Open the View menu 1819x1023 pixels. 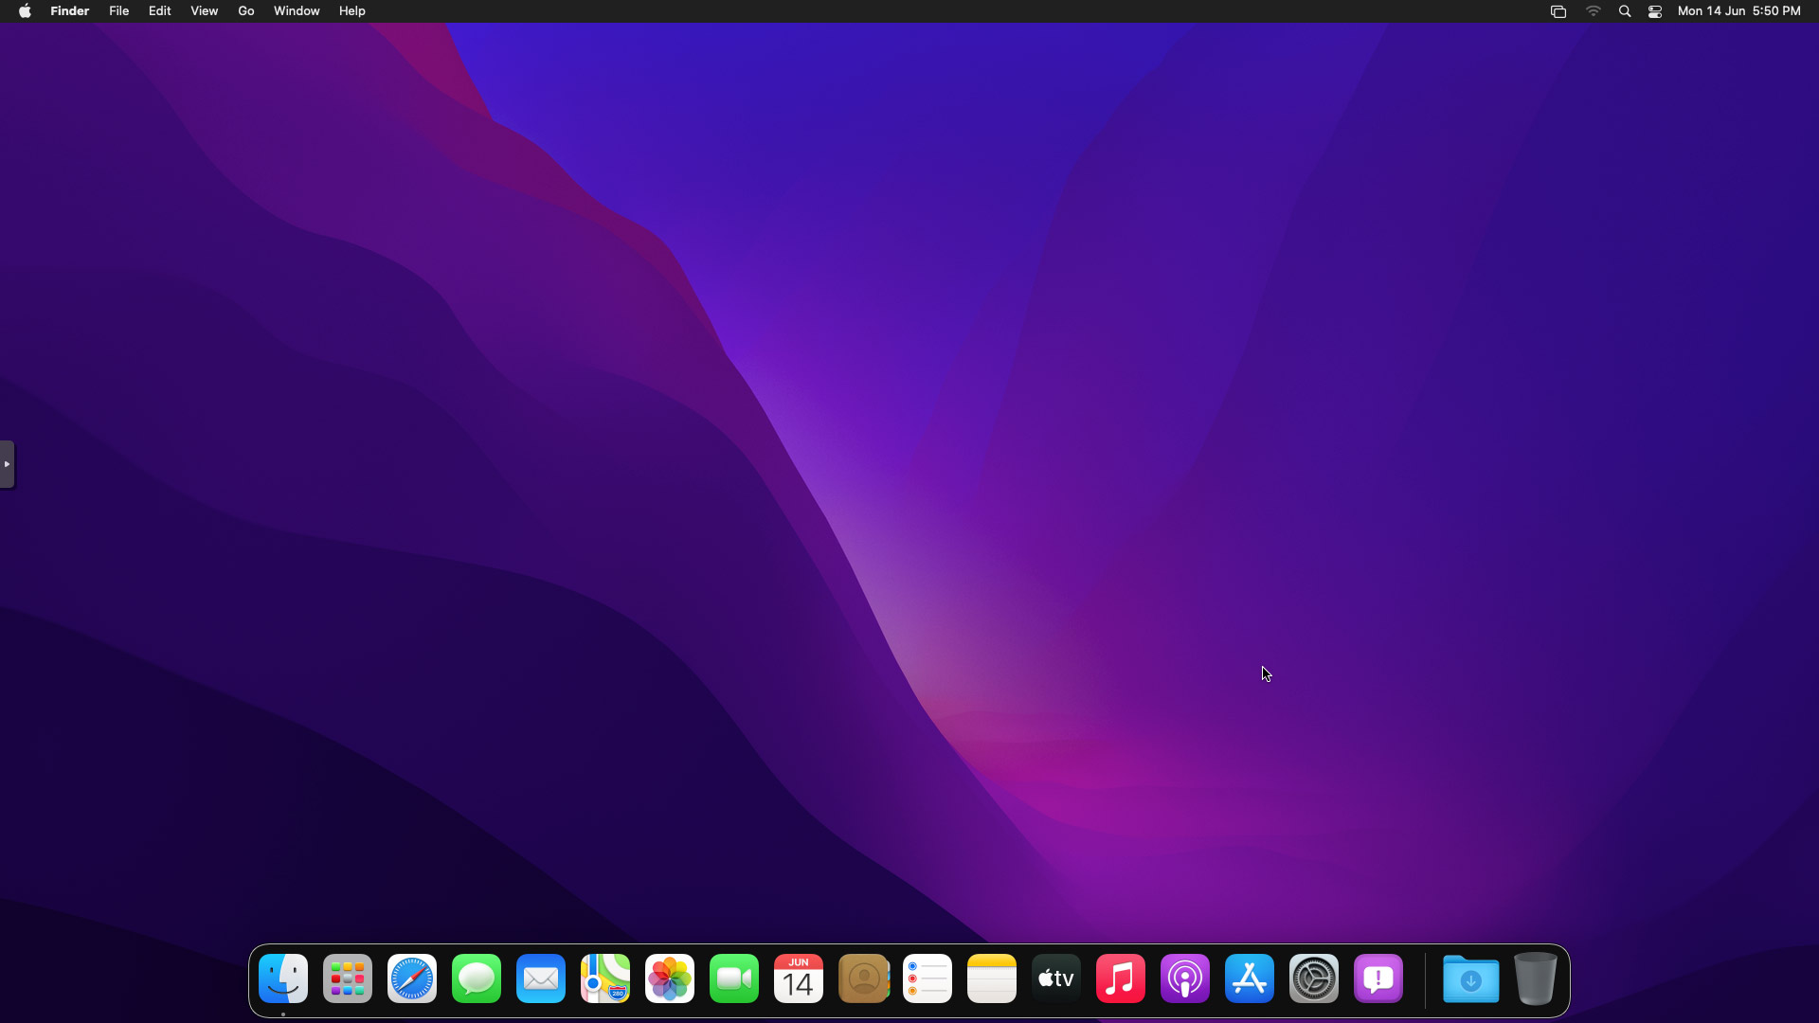[x=204, y=11]
